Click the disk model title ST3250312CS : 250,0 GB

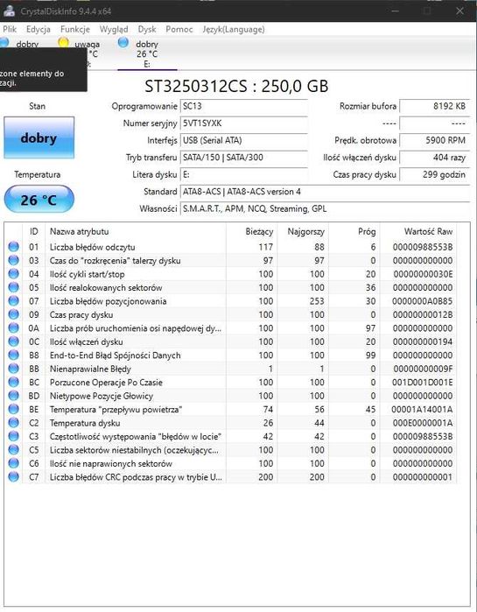(236, 86)
